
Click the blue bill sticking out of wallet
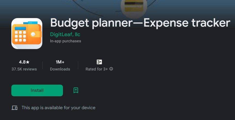pyautogui.click(x=30, y=23)
